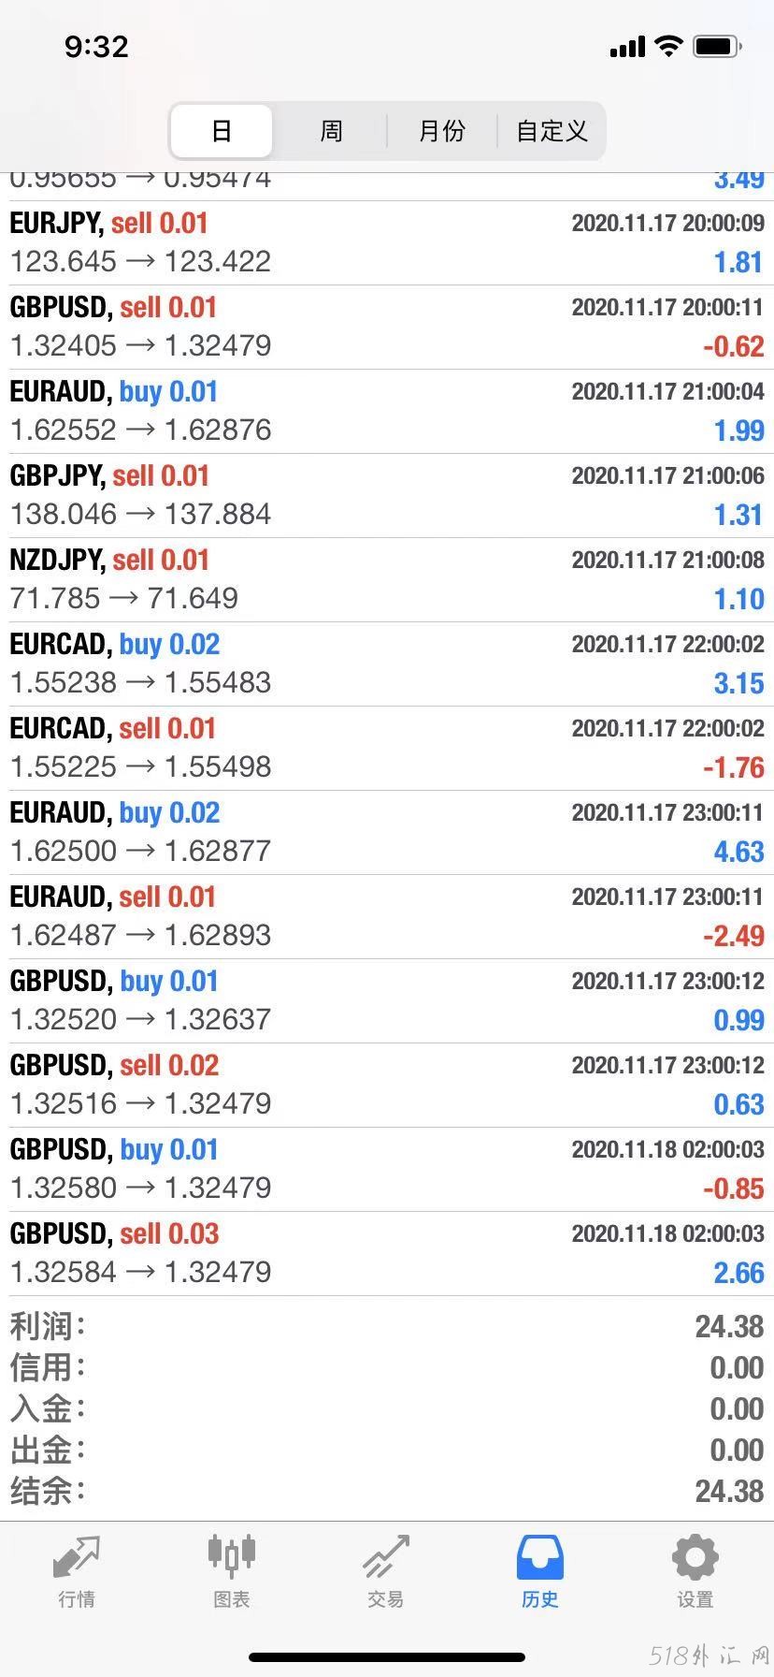This screenshot has height=1677, width=774.
Task: Tap the 利润 profit total 24.38 row
Action: tap(387, 1326)
